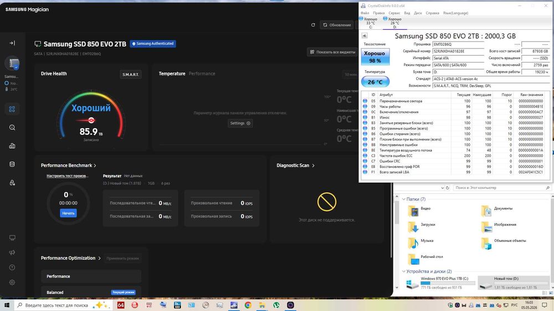This screenshot has height=311, width=554.
Task: Click the 26 °C temperature badge in CrystalDiskInfo
Action: point(375,82)
